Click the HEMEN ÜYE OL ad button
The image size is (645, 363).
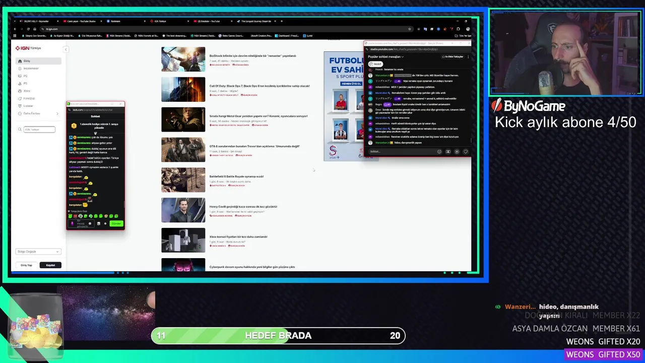(351, 84)
